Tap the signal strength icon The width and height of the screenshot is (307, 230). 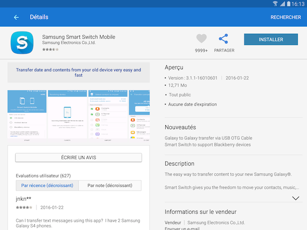click(x=282, y=4)
